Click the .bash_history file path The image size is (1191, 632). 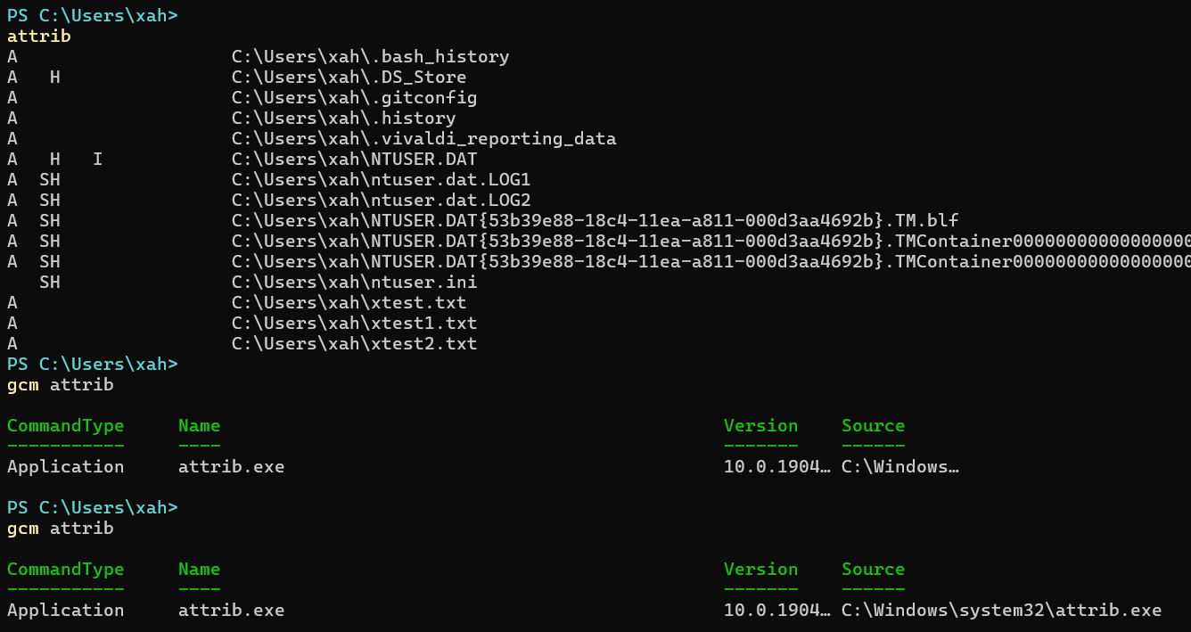[x=370, y=57]
